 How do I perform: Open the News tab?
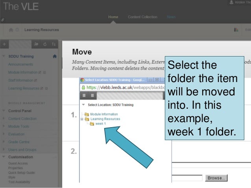click(x=171, y=17)
